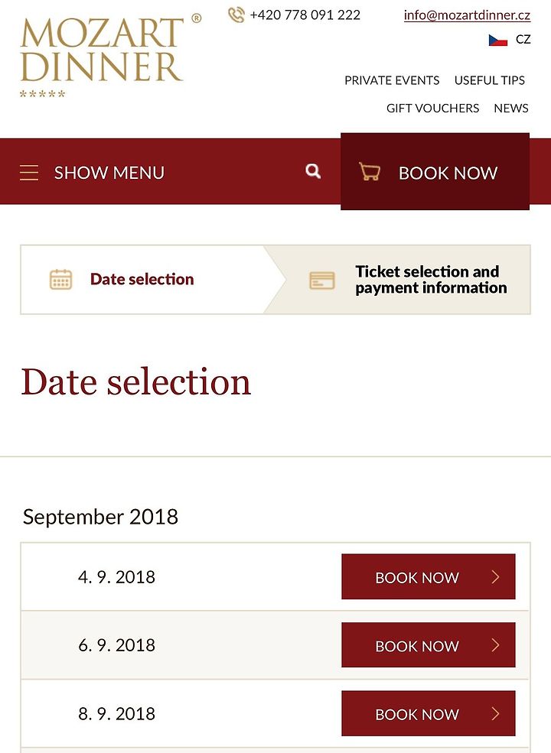Open USEFUL TIPS menu item
551x753 pixels.
point(490,80)
